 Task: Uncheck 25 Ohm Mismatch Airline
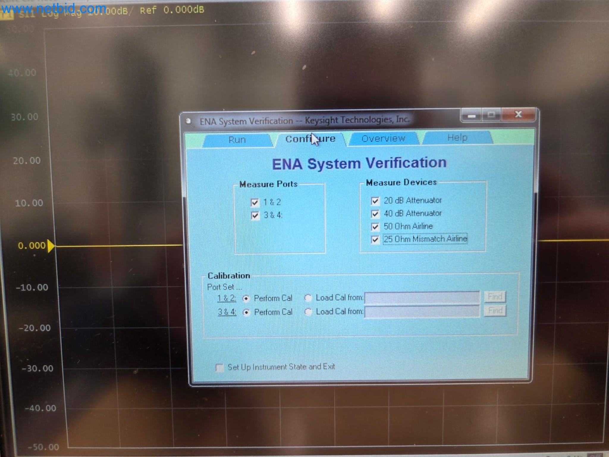tap(375, 240)
